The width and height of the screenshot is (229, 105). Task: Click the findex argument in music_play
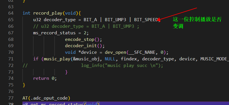click(x=129, y=59)
